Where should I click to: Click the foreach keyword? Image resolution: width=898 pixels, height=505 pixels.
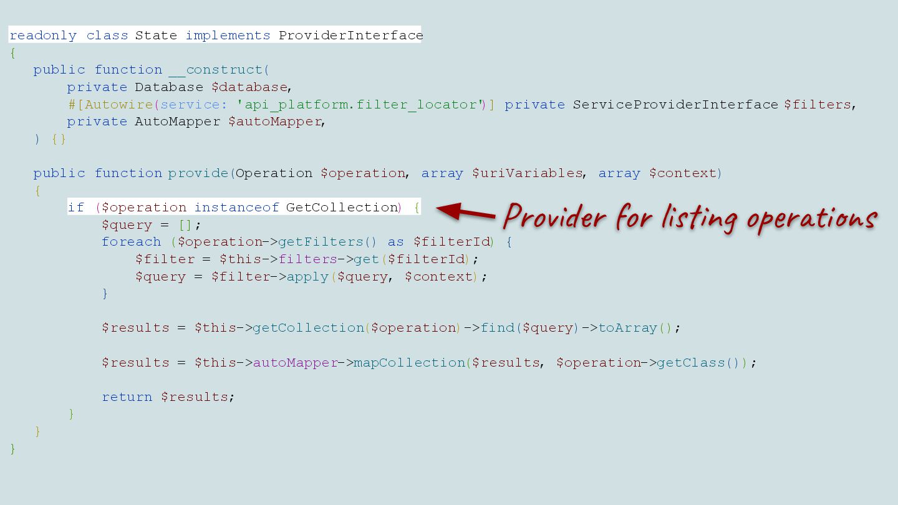(x=131, y=242)
